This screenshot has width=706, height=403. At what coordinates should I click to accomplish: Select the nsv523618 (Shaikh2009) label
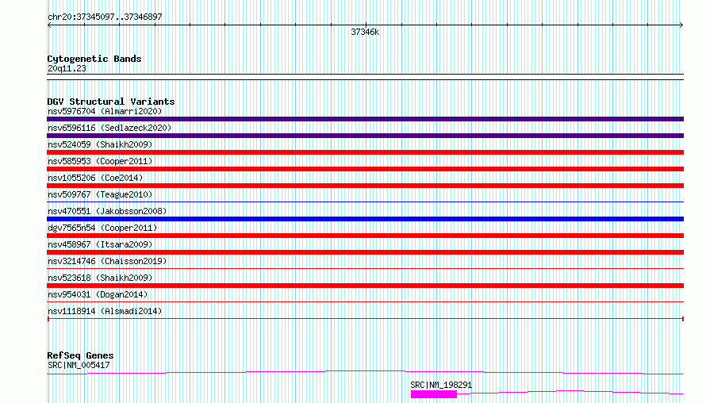pos(100,278)
